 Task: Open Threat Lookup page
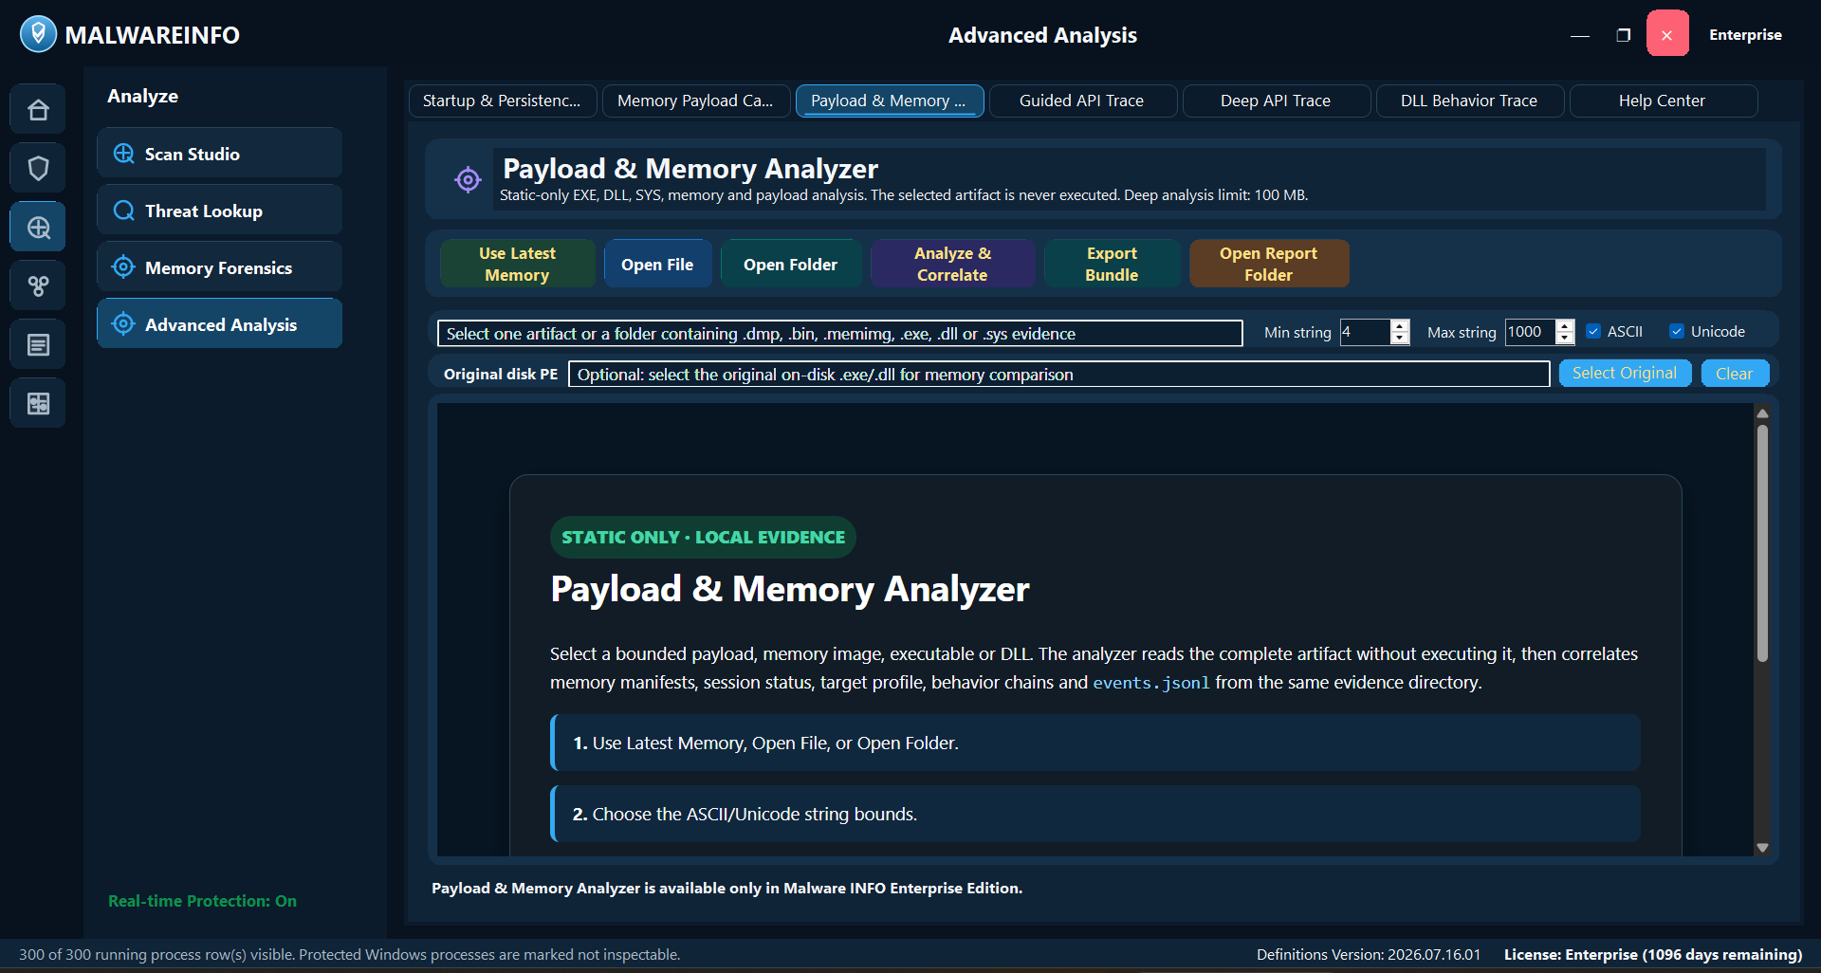(219, 211)
